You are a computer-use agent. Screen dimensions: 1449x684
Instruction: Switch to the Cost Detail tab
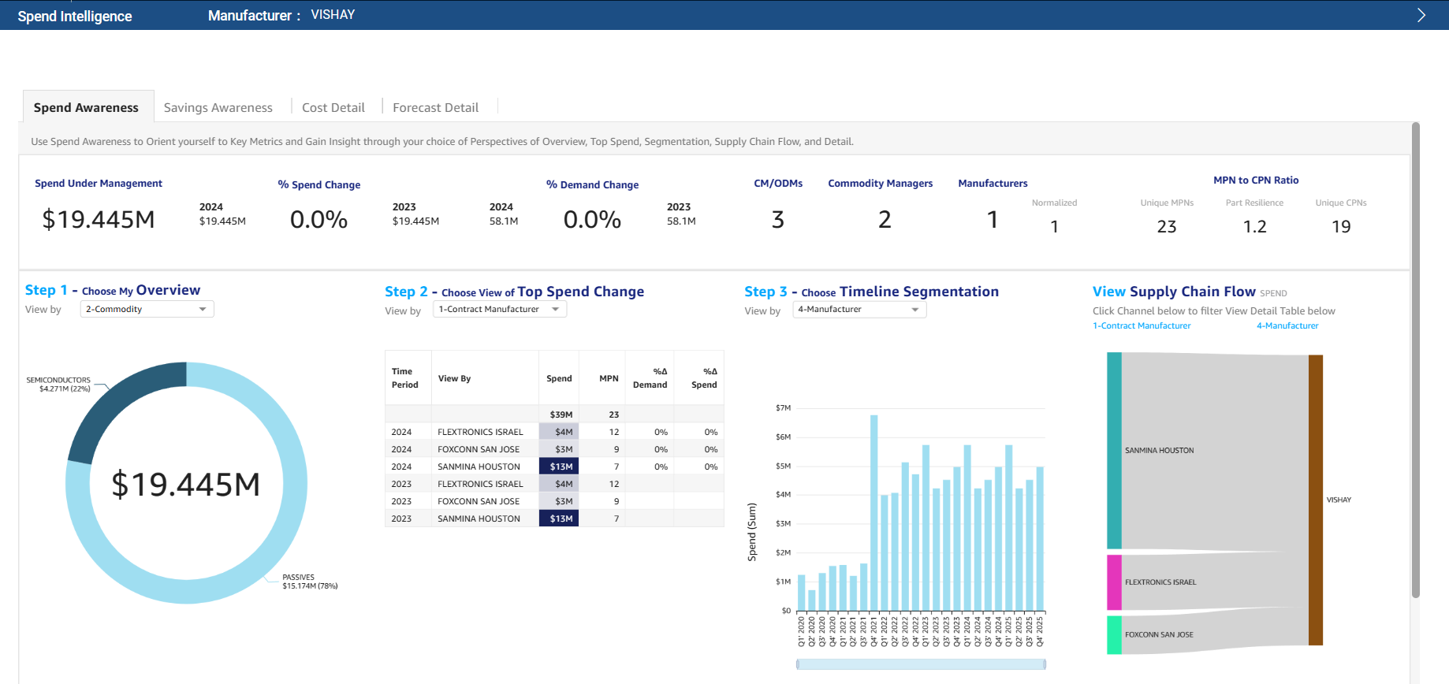point(333,108)
